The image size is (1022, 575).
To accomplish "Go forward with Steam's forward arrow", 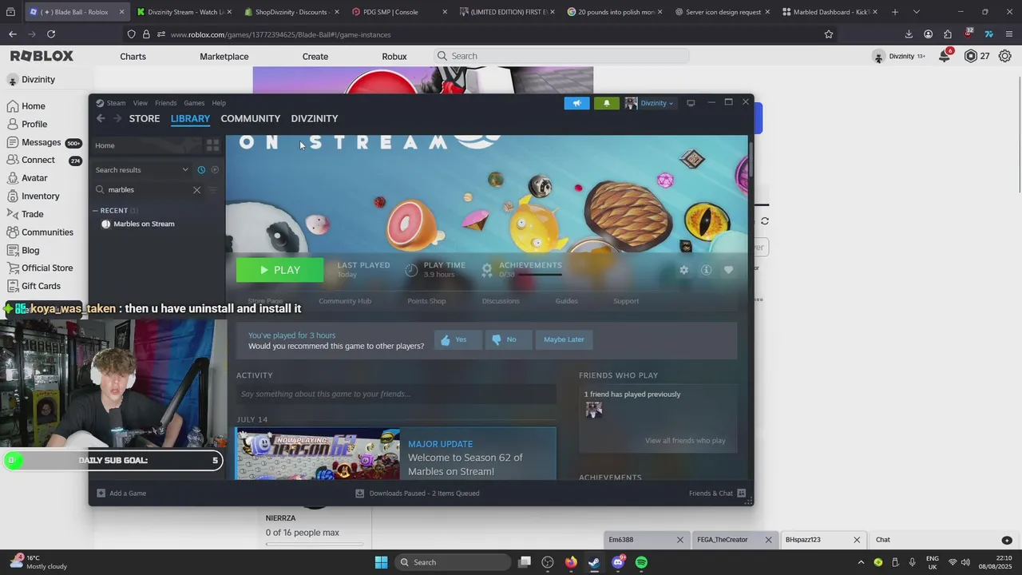I will (117, 118).
